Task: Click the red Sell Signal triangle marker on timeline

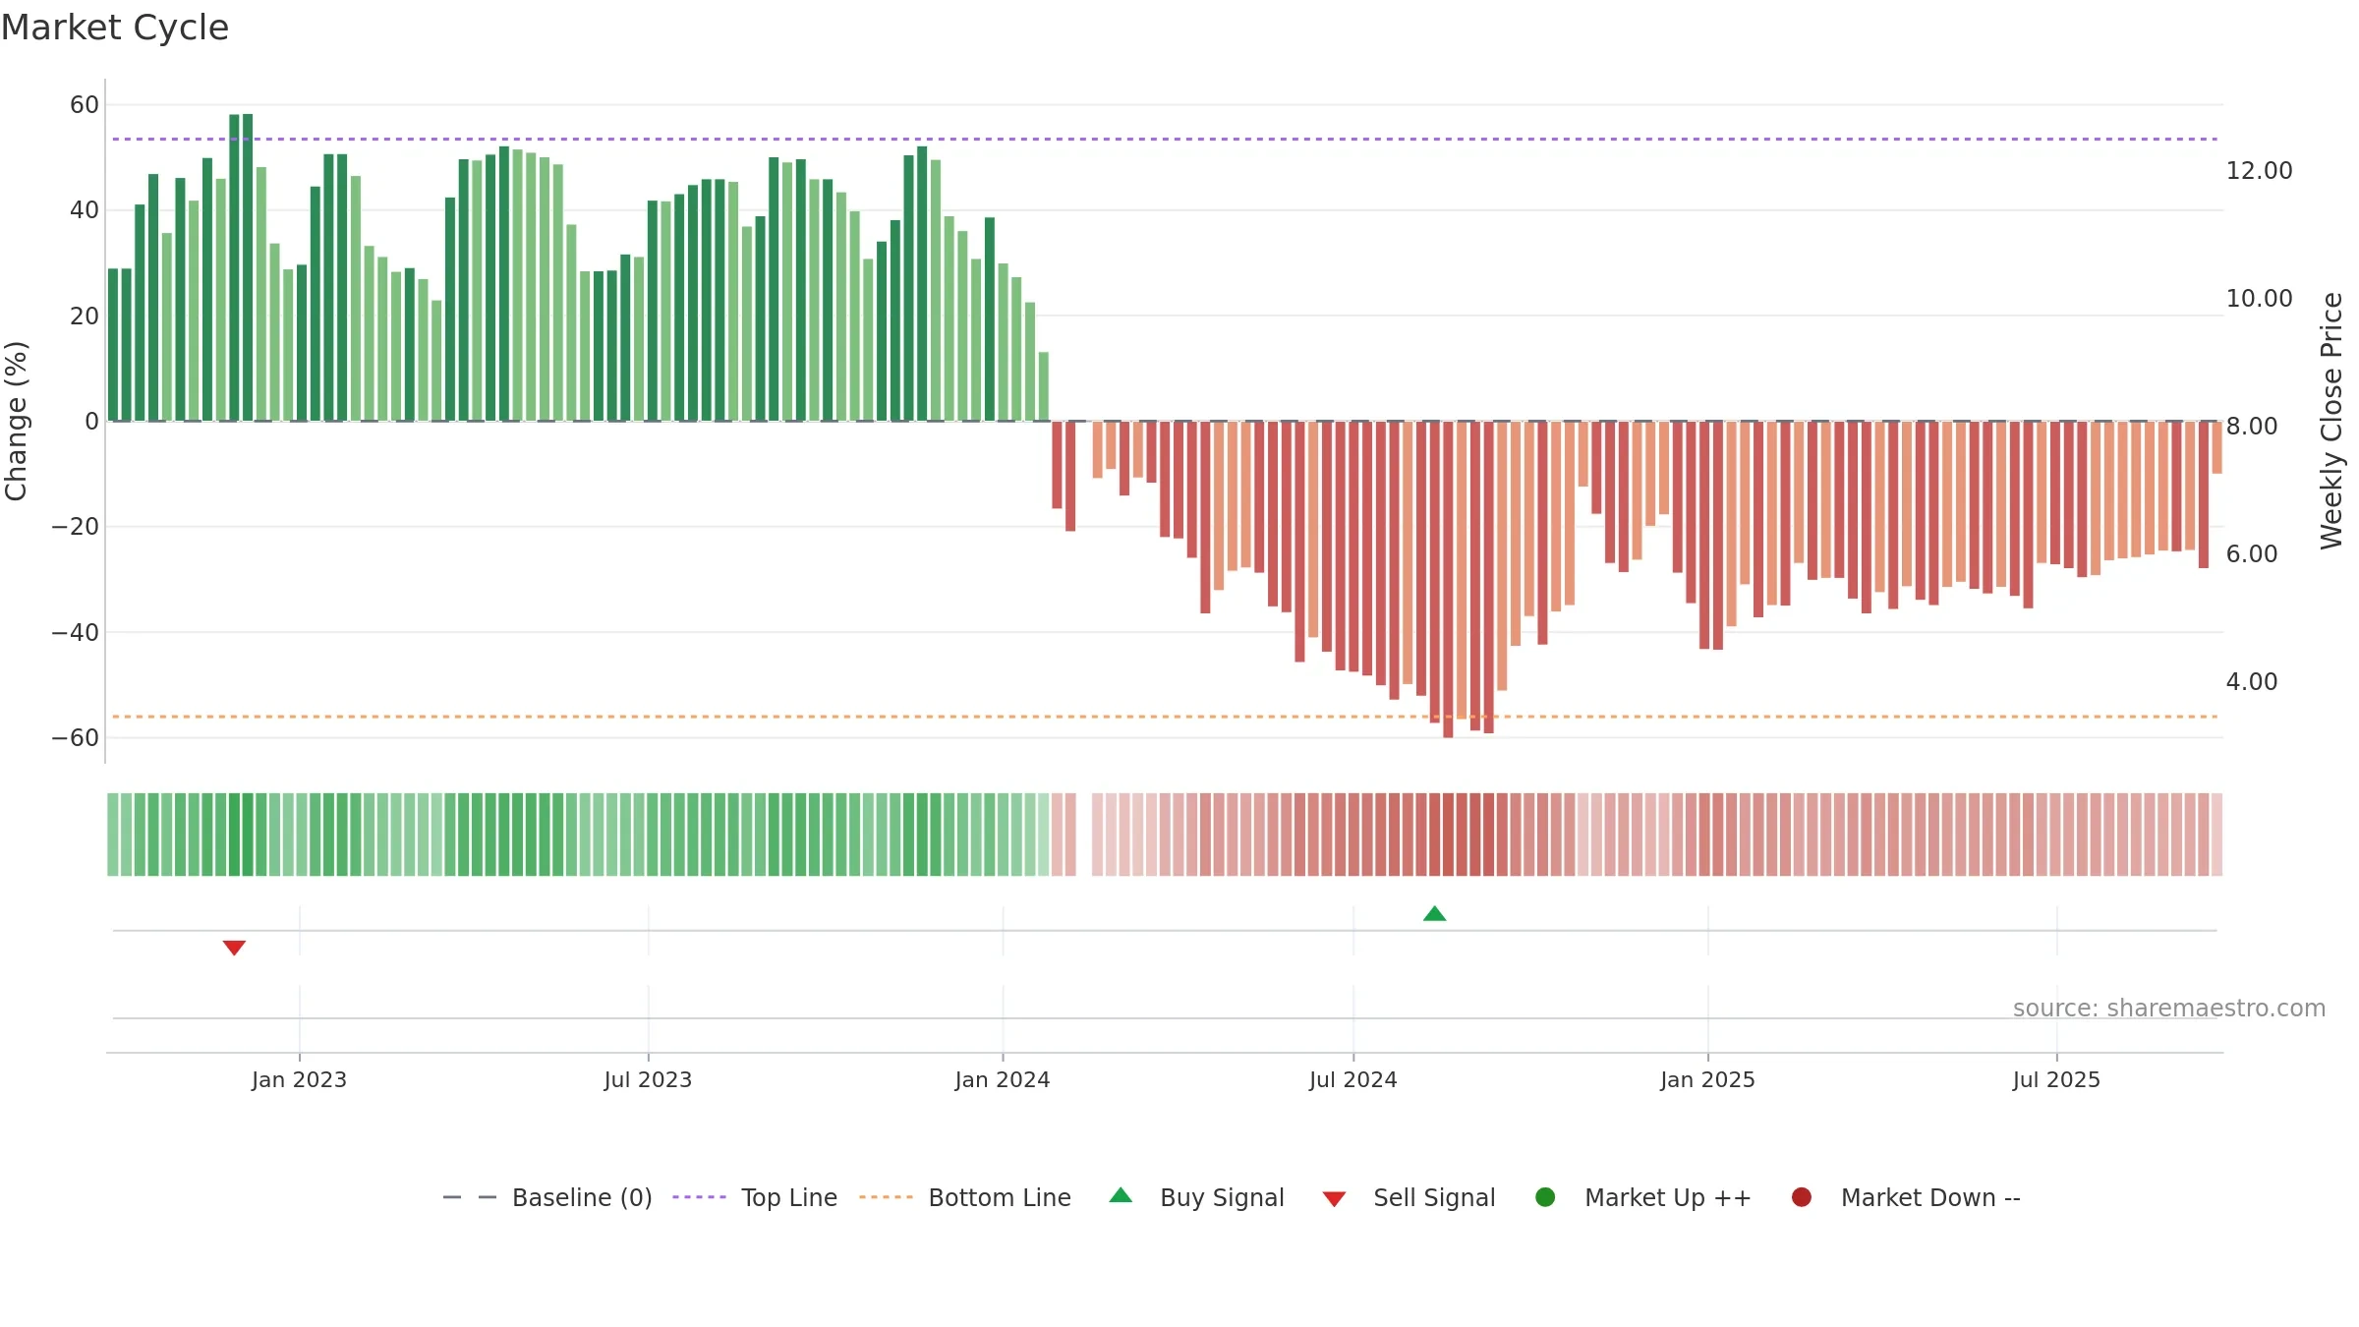Action: coord(234,948)
